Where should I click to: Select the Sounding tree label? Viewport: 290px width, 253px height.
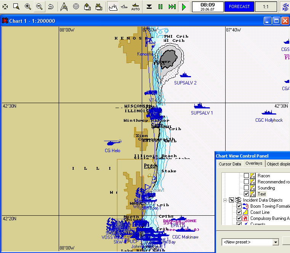266,188
